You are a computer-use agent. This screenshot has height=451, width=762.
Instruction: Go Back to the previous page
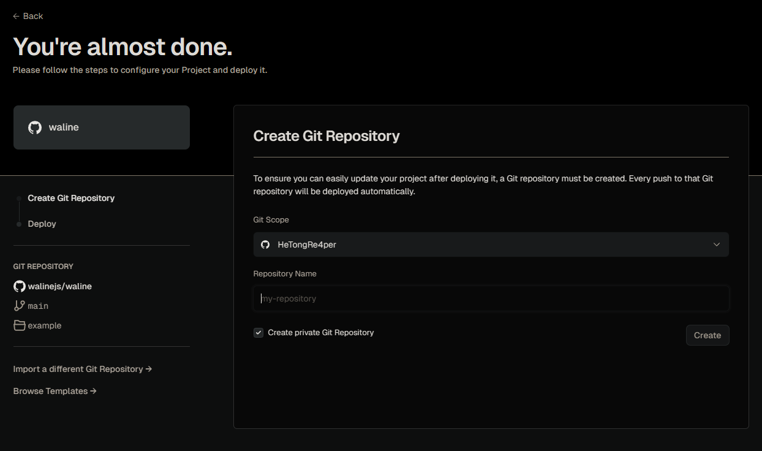32,16
